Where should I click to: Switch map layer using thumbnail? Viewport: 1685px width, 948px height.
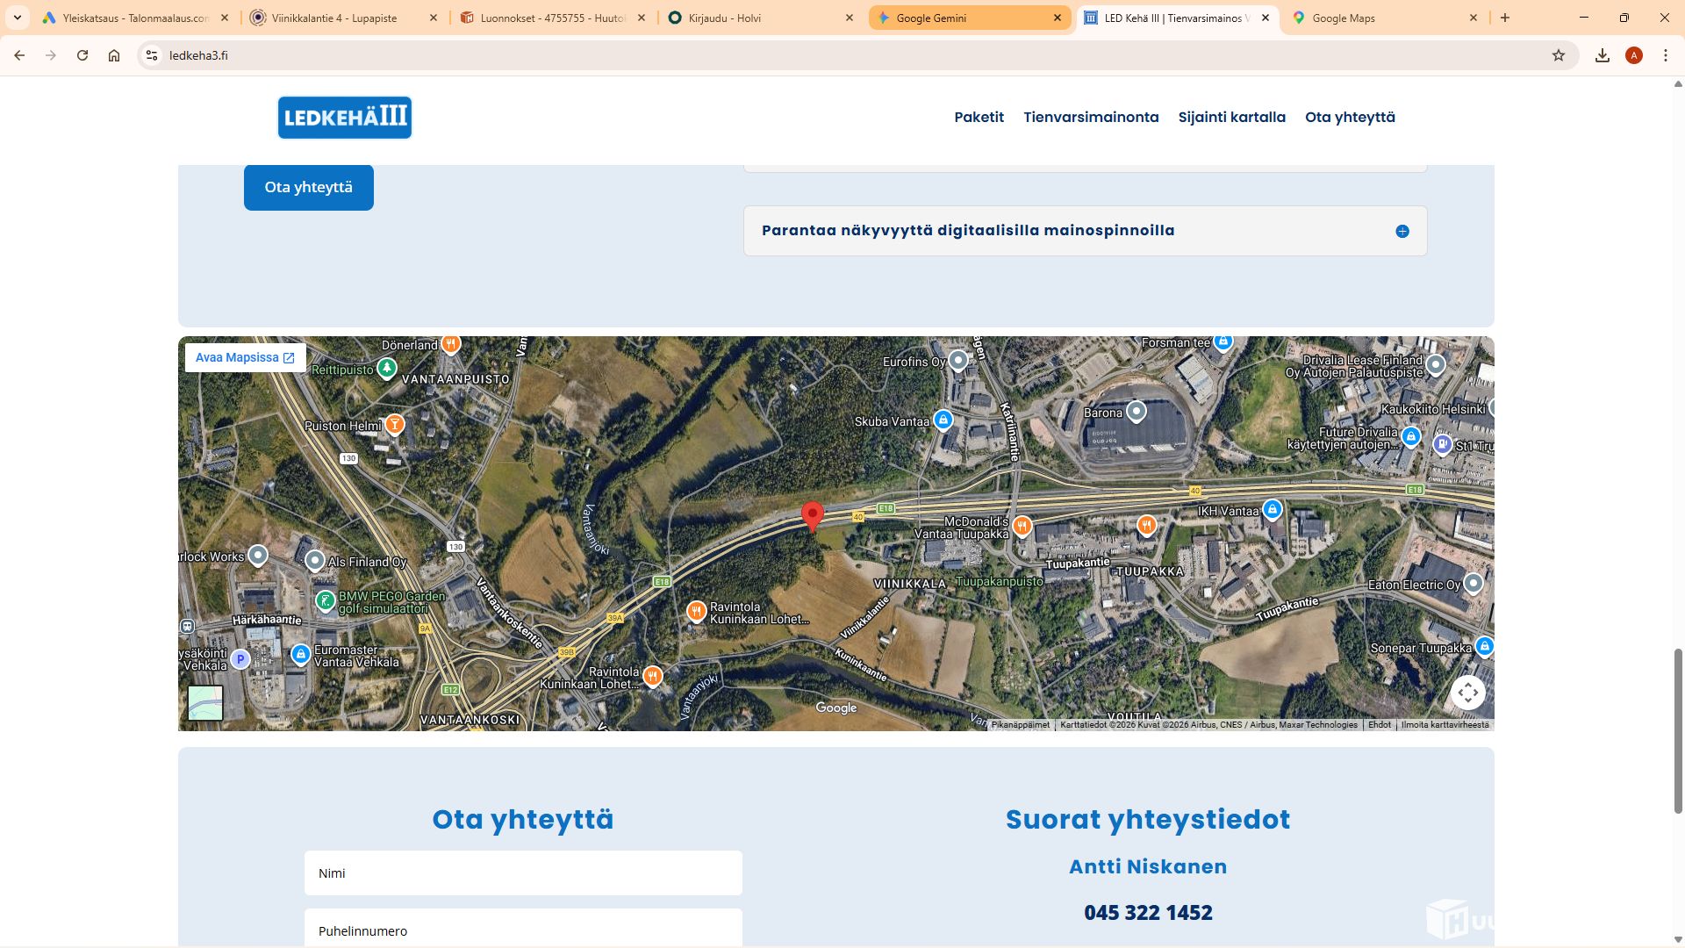pos(205,703)
